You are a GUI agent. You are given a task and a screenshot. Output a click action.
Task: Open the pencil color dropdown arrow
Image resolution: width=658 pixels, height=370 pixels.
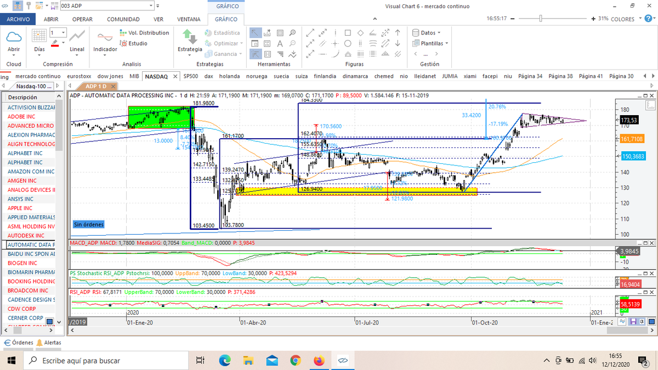click(64, 43)
